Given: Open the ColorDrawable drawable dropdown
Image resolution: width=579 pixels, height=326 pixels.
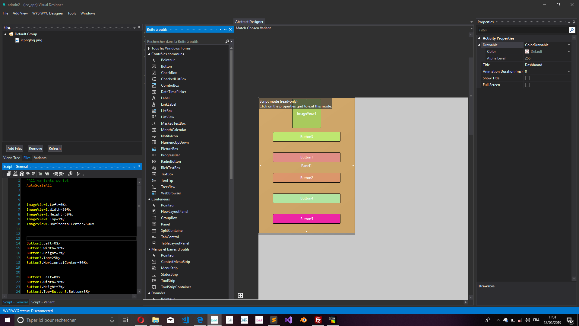Looking at the screenshot, I should tap(569, 45).
